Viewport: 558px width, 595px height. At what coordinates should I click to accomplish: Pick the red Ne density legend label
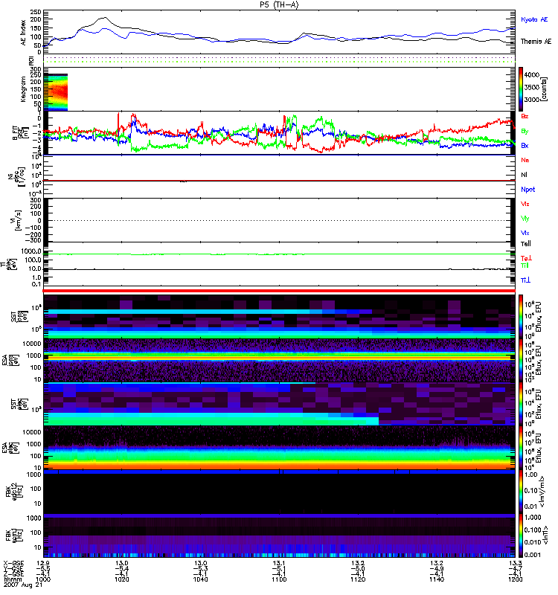(525, 160)
